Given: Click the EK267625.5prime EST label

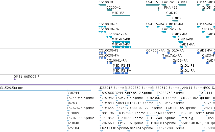Looking at the screenshot, I should pos(81,108).
